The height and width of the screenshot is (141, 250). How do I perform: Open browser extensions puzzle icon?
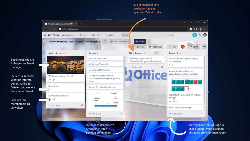[x=191, y=29]
